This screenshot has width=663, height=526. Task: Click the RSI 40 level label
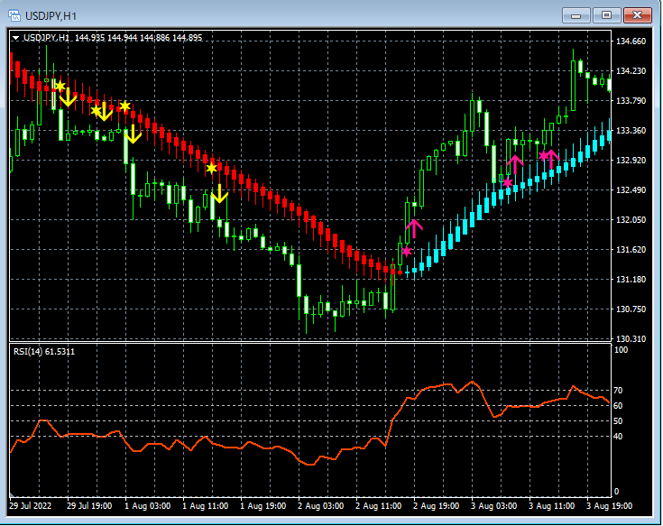(618, 436)
